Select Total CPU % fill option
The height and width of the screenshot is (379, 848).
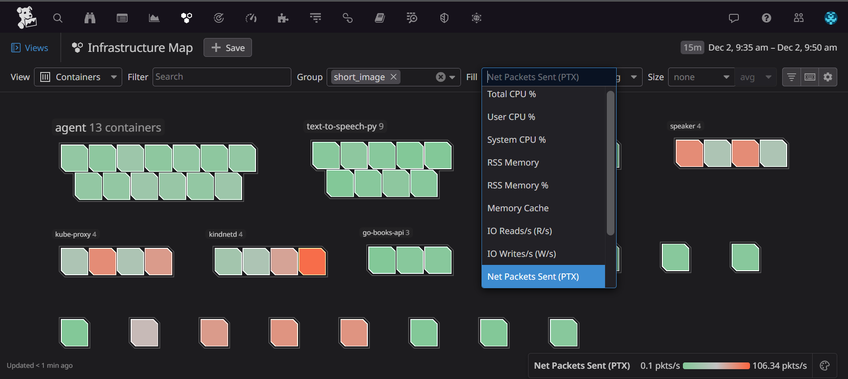[543, 94]
